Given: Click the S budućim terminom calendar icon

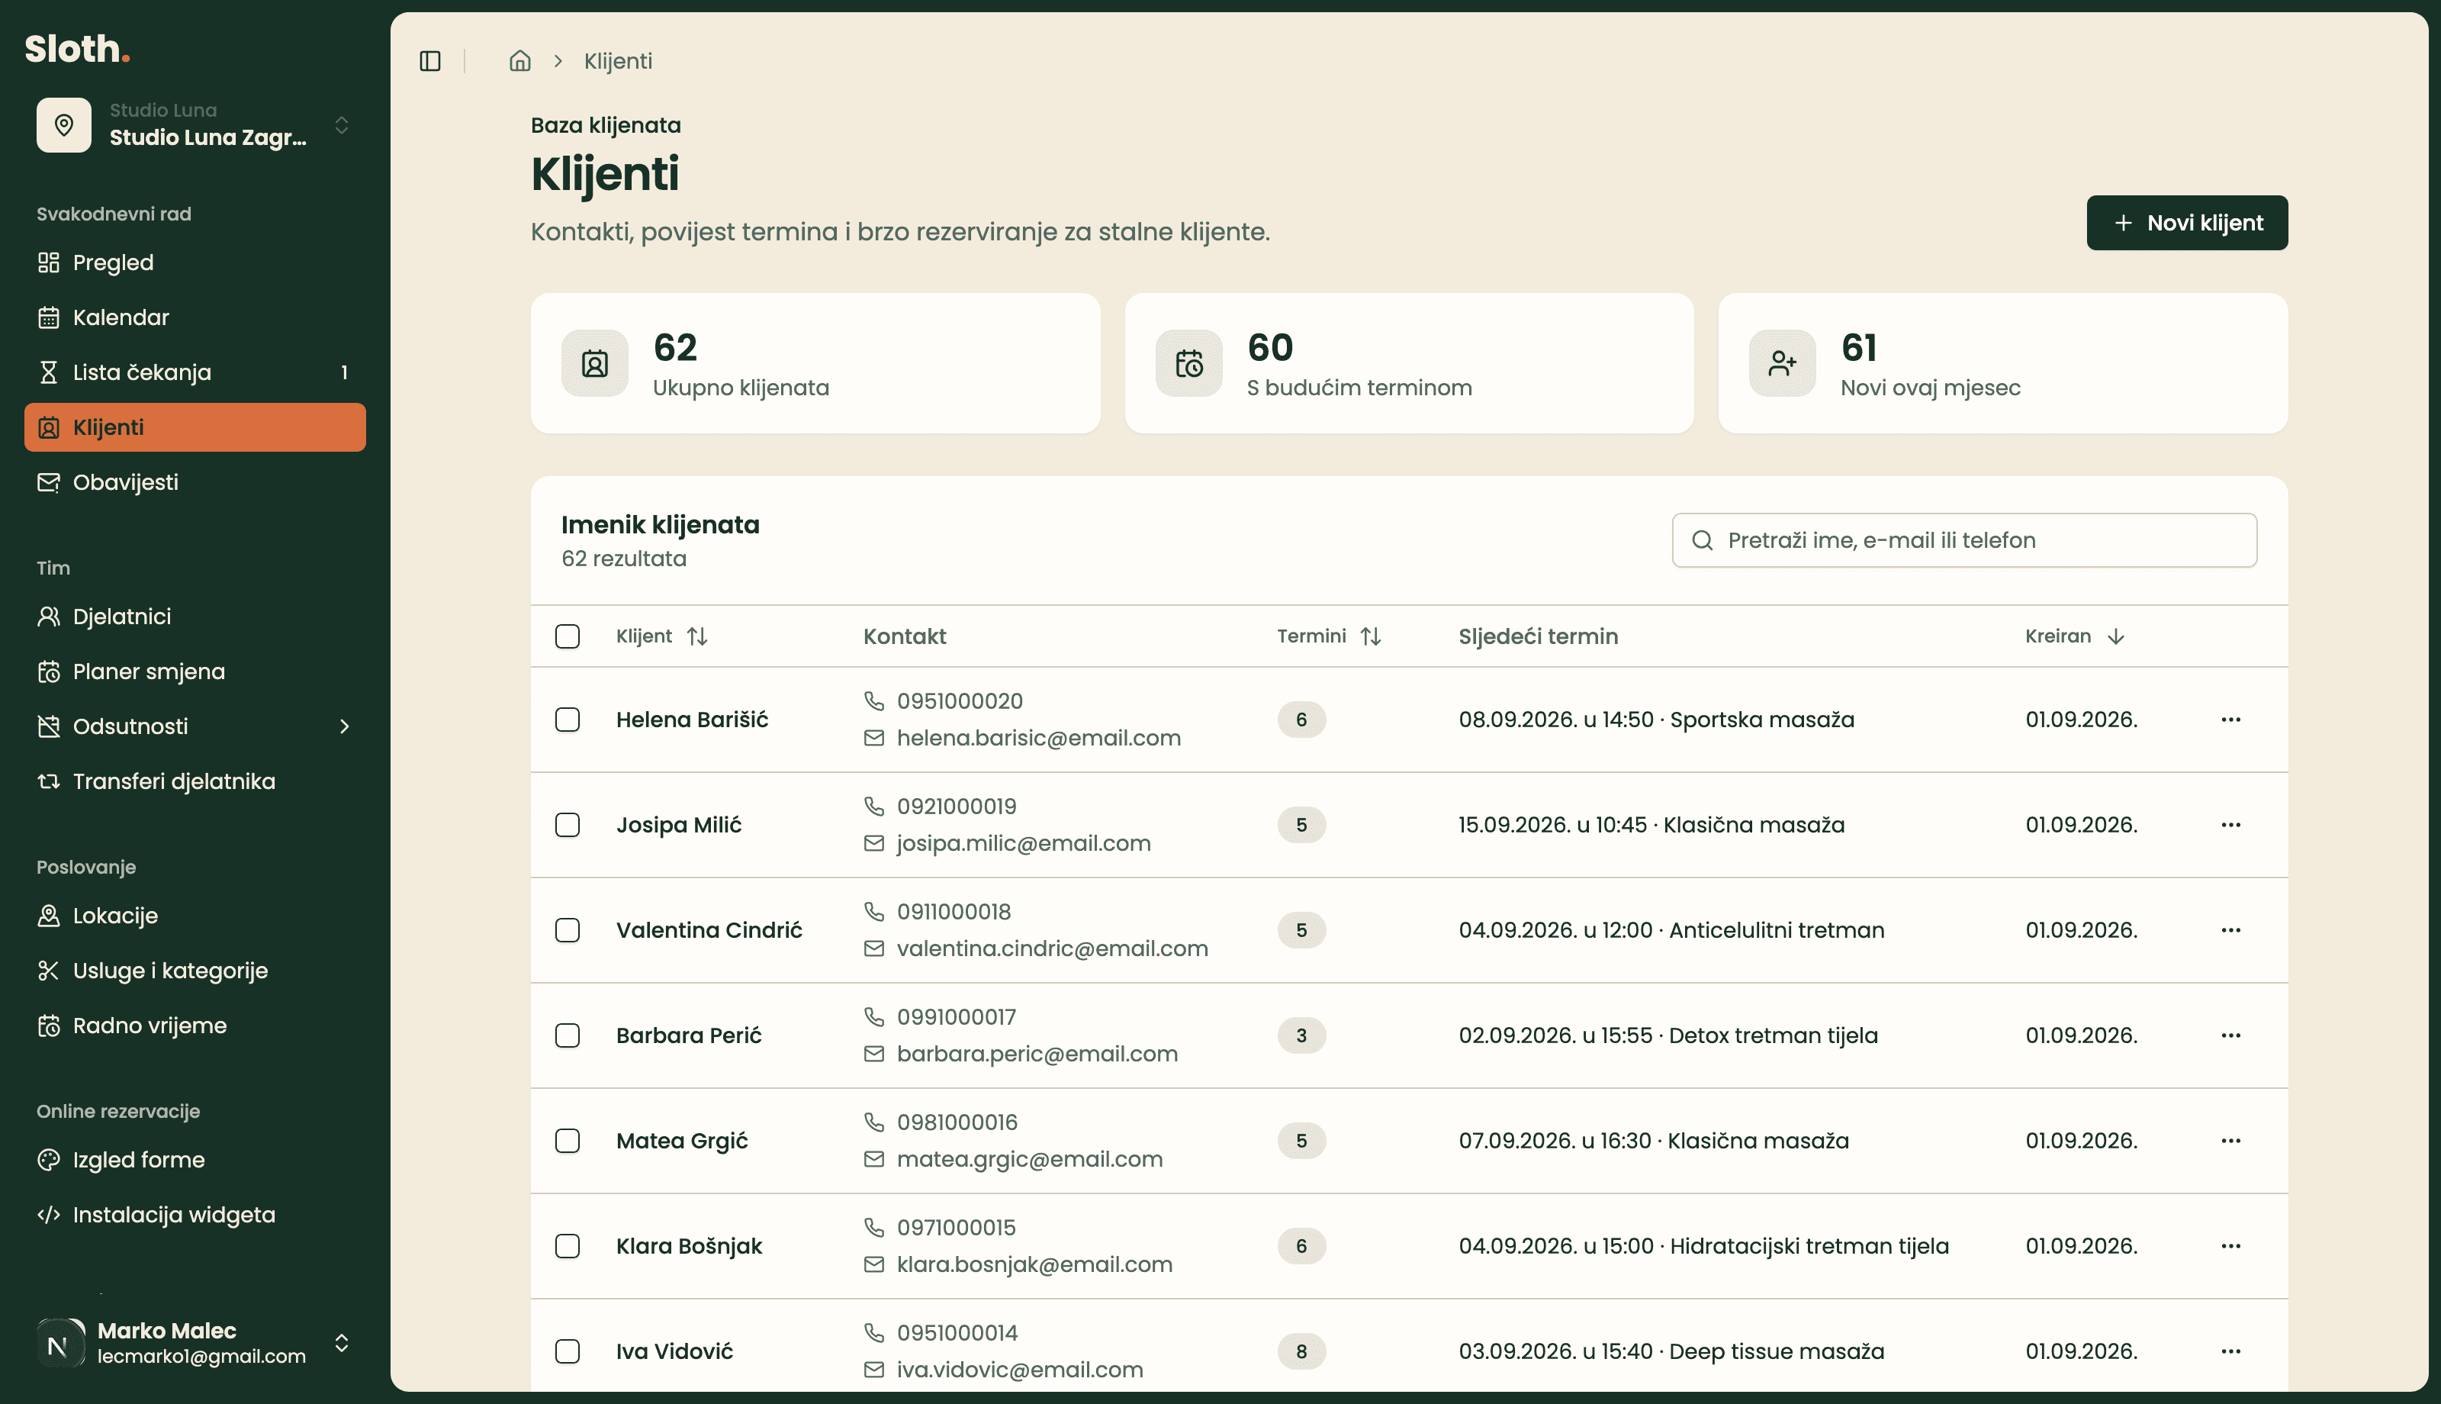Looking at the screenshot, I should (1188, 363).
